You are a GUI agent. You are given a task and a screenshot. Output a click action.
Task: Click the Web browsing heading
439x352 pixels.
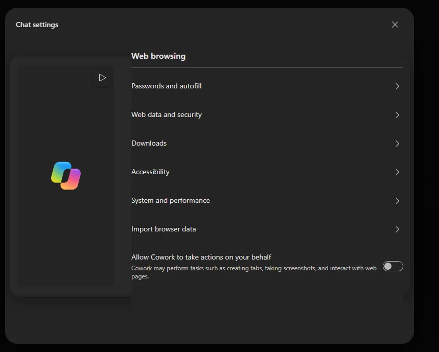pyautogui.click(x=158, y=56)
